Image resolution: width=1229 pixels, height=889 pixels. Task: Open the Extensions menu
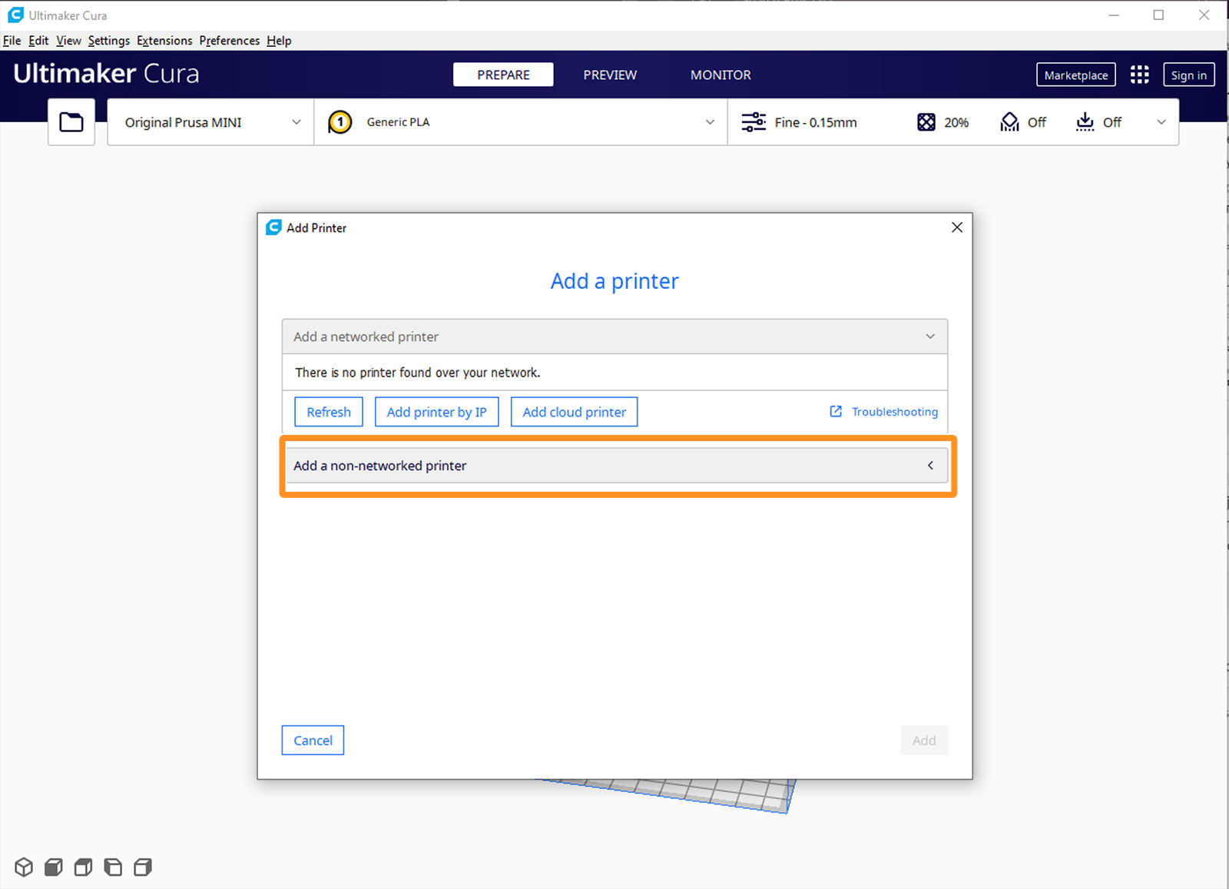coord(164,41)
